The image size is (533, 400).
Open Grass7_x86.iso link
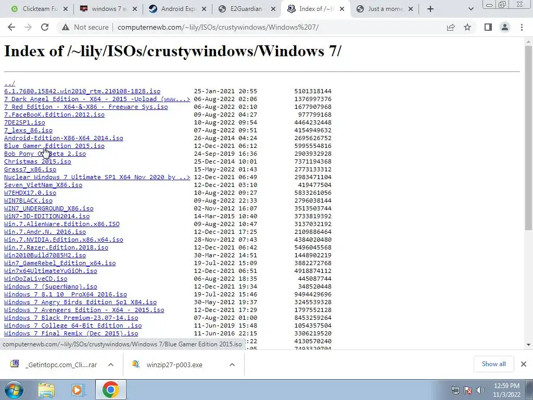[30, 169]
